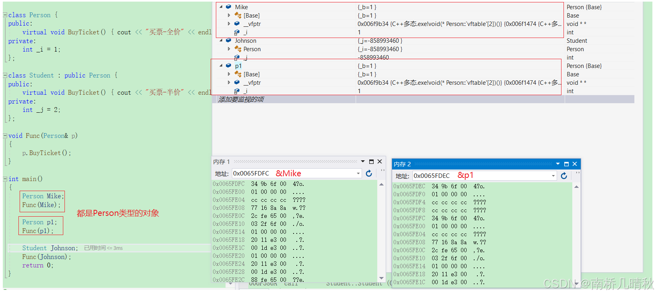Click the up arrow of 内存 1 scrollbar
The image size is (656, 295).
[382, 184]
